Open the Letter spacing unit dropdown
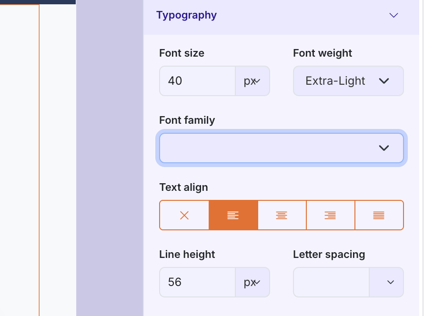 pyautogui.click(x=386, y=282)
